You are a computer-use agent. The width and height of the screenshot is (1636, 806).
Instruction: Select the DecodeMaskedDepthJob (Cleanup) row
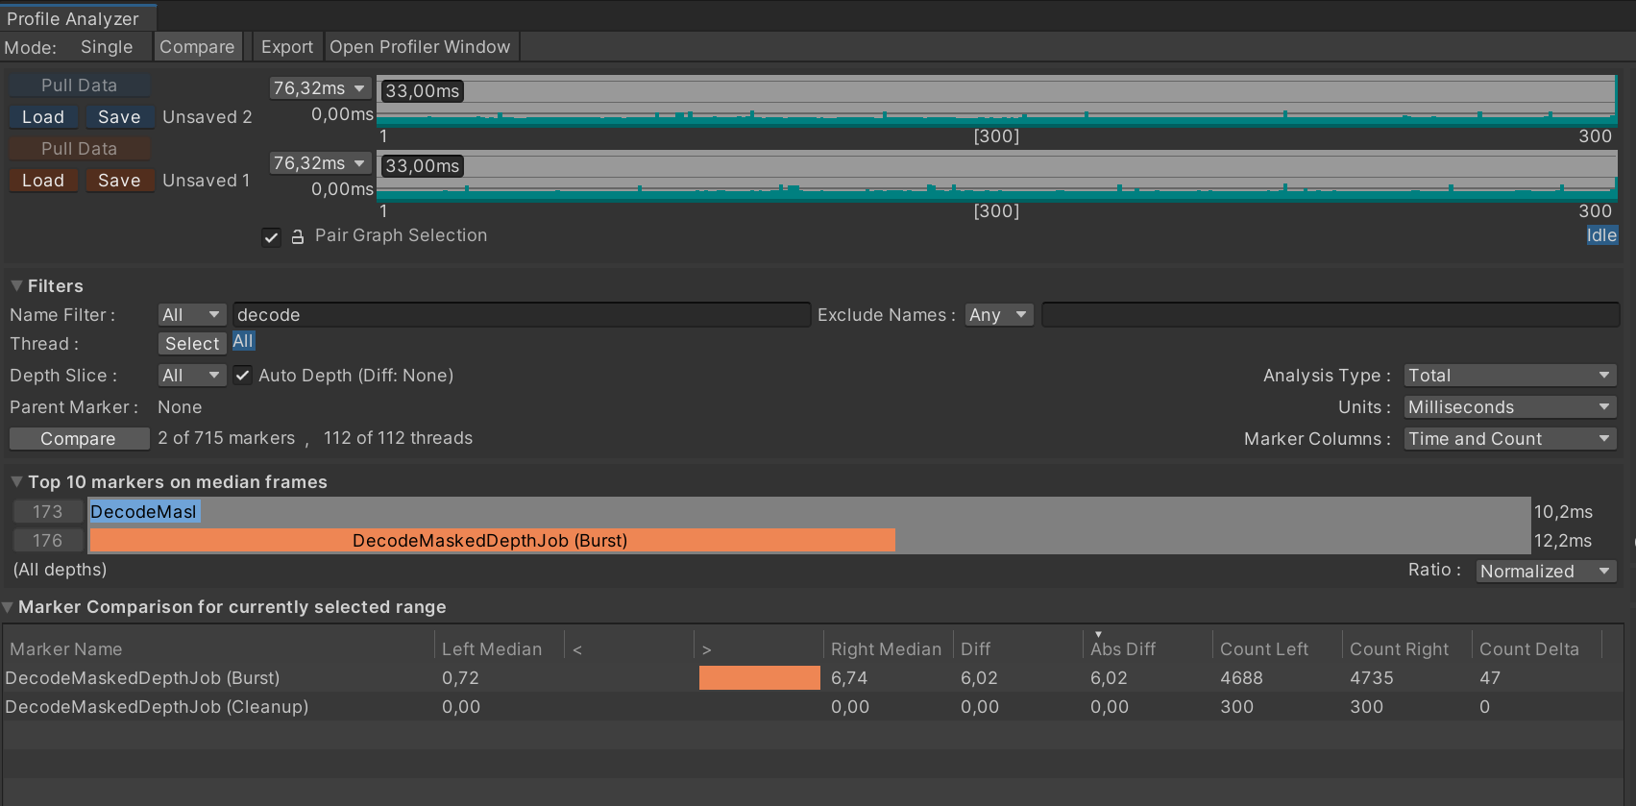coord(157,707)
